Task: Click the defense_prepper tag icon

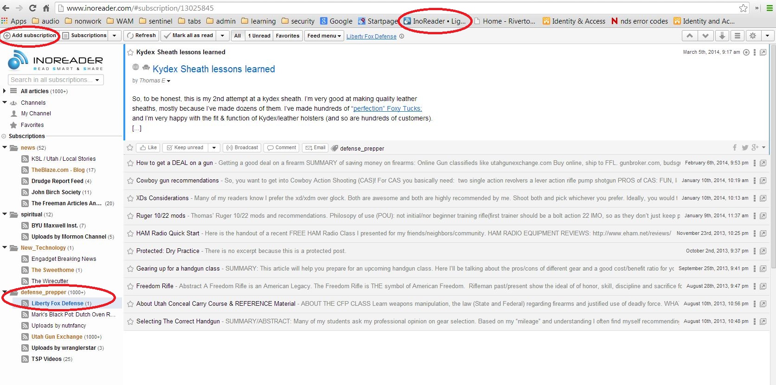Action: coord(334,148)
